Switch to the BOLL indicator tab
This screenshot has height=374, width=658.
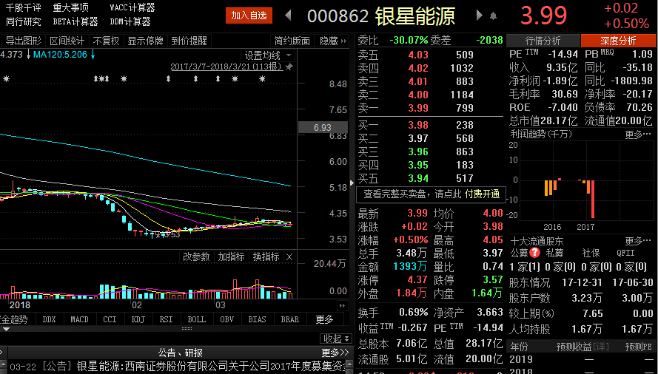(x=196, y=319)
